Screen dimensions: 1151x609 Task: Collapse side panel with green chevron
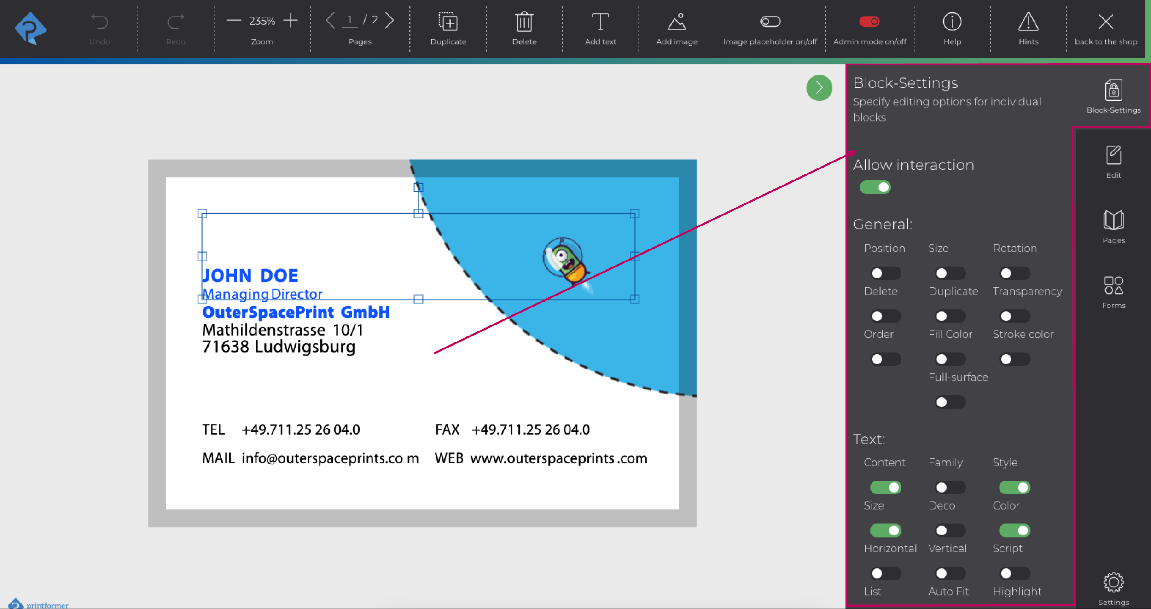tap(819, 87)
